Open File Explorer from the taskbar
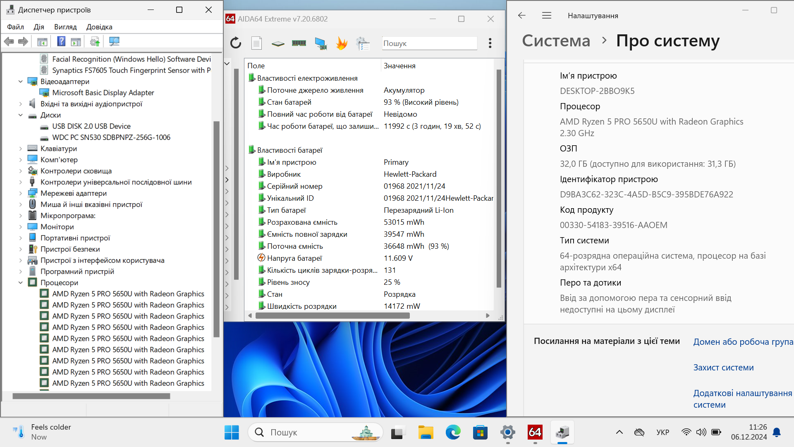This screenshot has height=447, width=794. coord(426,433)
